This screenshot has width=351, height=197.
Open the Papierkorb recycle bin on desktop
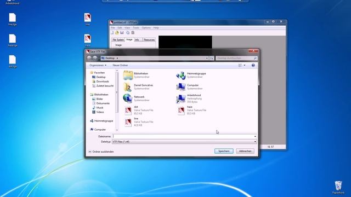pos(338,188)
